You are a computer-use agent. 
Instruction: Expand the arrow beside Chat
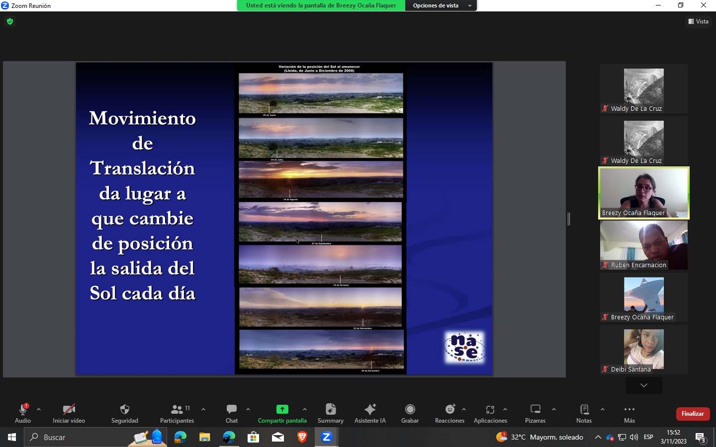(248, 410)
